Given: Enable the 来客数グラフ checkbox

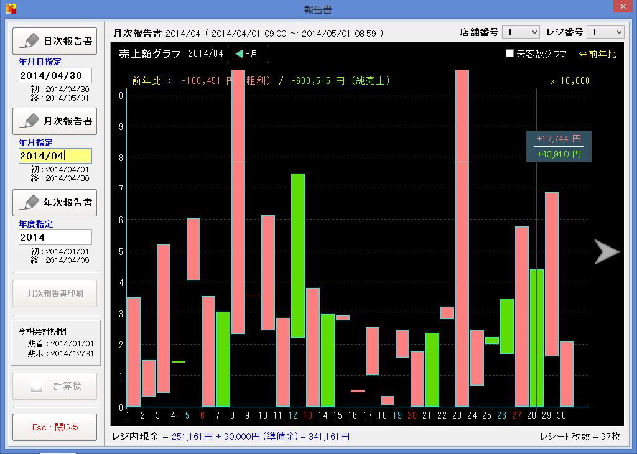Looking at the screenshot, I should pyautogui.click(x=509, y=54).
